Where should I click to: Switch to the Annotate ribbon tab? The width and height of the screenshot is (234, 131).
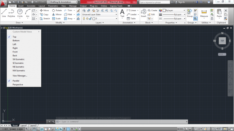pos(31,6)
